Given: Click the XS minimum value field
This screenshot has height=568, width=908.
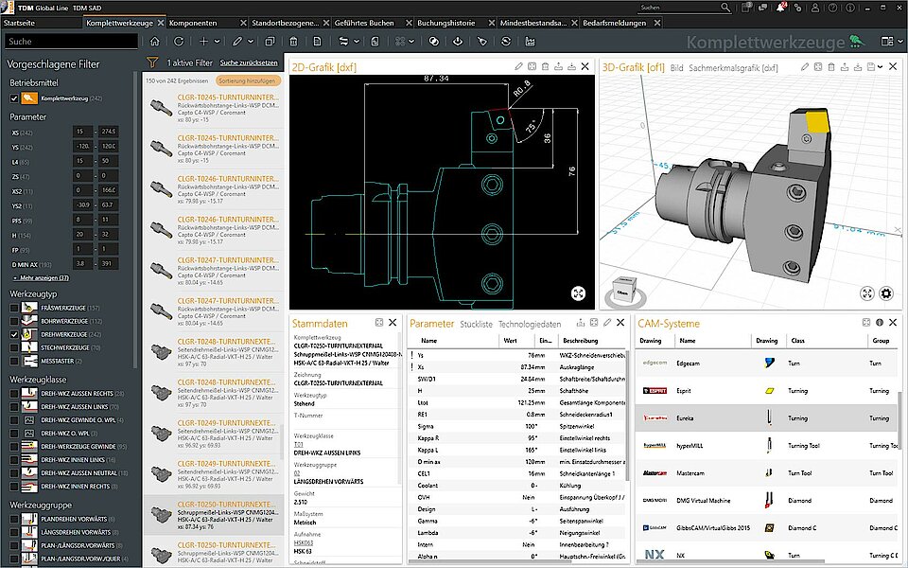Looking at the screenshot, I should pyautogui.click(x=82, y=132).
